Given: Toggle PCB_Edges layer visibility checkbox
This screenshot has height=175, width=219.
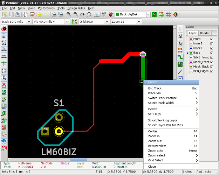Looking at the screenshot, I should [x=212, y=71].
